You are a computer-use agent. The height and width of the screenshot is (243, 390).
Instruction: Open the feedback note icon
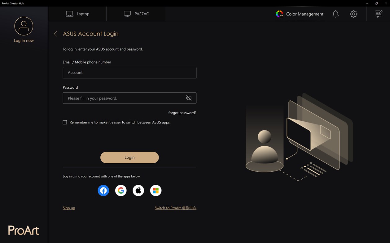pos(379,14)
